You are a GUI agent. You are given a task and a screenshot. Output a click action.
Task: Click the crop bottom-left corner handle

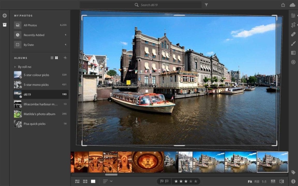[x=84, y=143]
